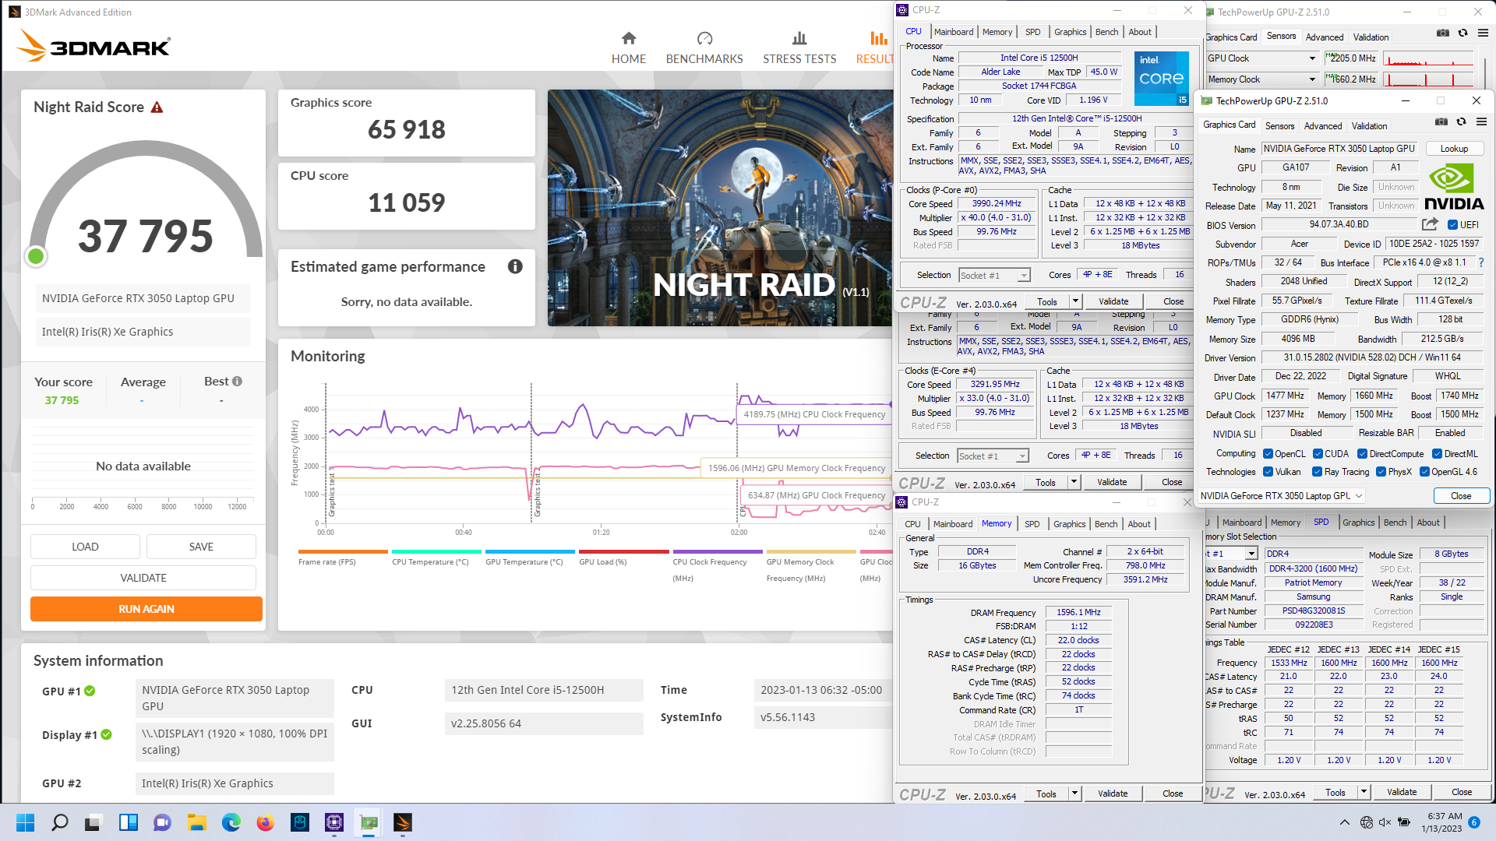Viewport: 1496px width, 841px height.
Task: Toggle DirectML checkbox in GPU-Z
Action: tap(1437, 454)
